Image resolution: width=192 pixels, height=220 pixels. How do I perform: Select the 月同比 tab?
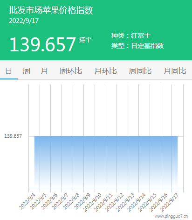pyautogui.click(x=175, y=71)
